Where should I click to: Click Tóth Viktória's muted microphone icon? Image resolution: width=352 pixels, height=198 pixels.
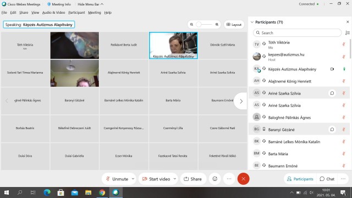344,44
